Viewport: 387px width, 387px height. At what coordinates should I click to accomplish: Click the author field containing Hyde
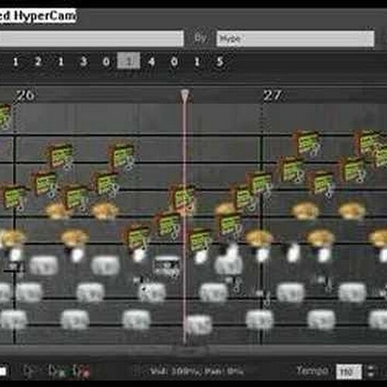(x=295, y=39)
